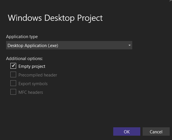The image size is (172, 140).
Task: Click the 'Additional options:' heading
Action: (24, 59)
